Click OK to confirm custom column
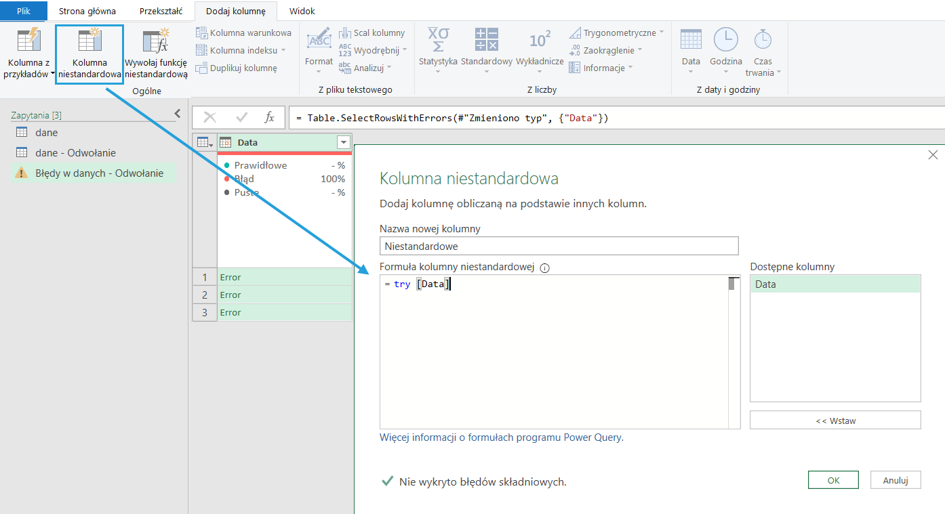Screen dimensions: 945x514 click(833, 480)
